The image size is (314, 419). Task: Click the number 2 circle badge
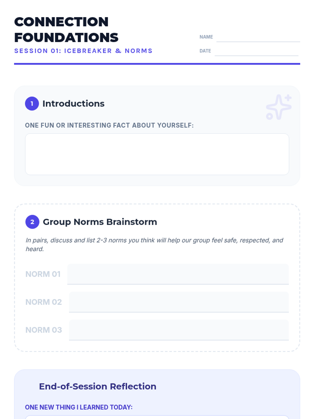pyautogui.click(x=32, y=222)
